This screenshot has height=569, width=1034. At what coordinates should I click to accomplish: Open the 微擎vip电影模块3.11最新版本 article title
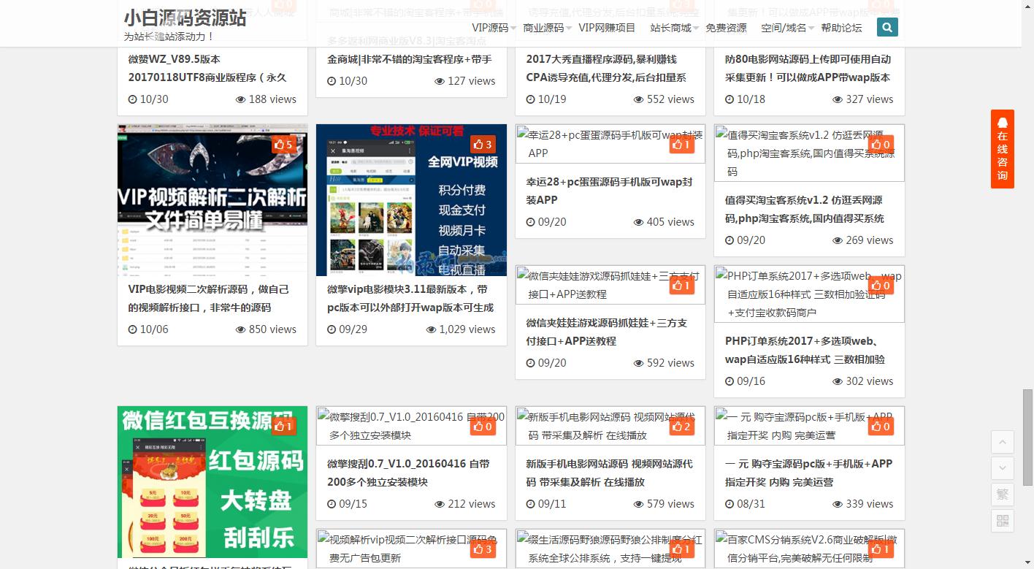[410, 298]
